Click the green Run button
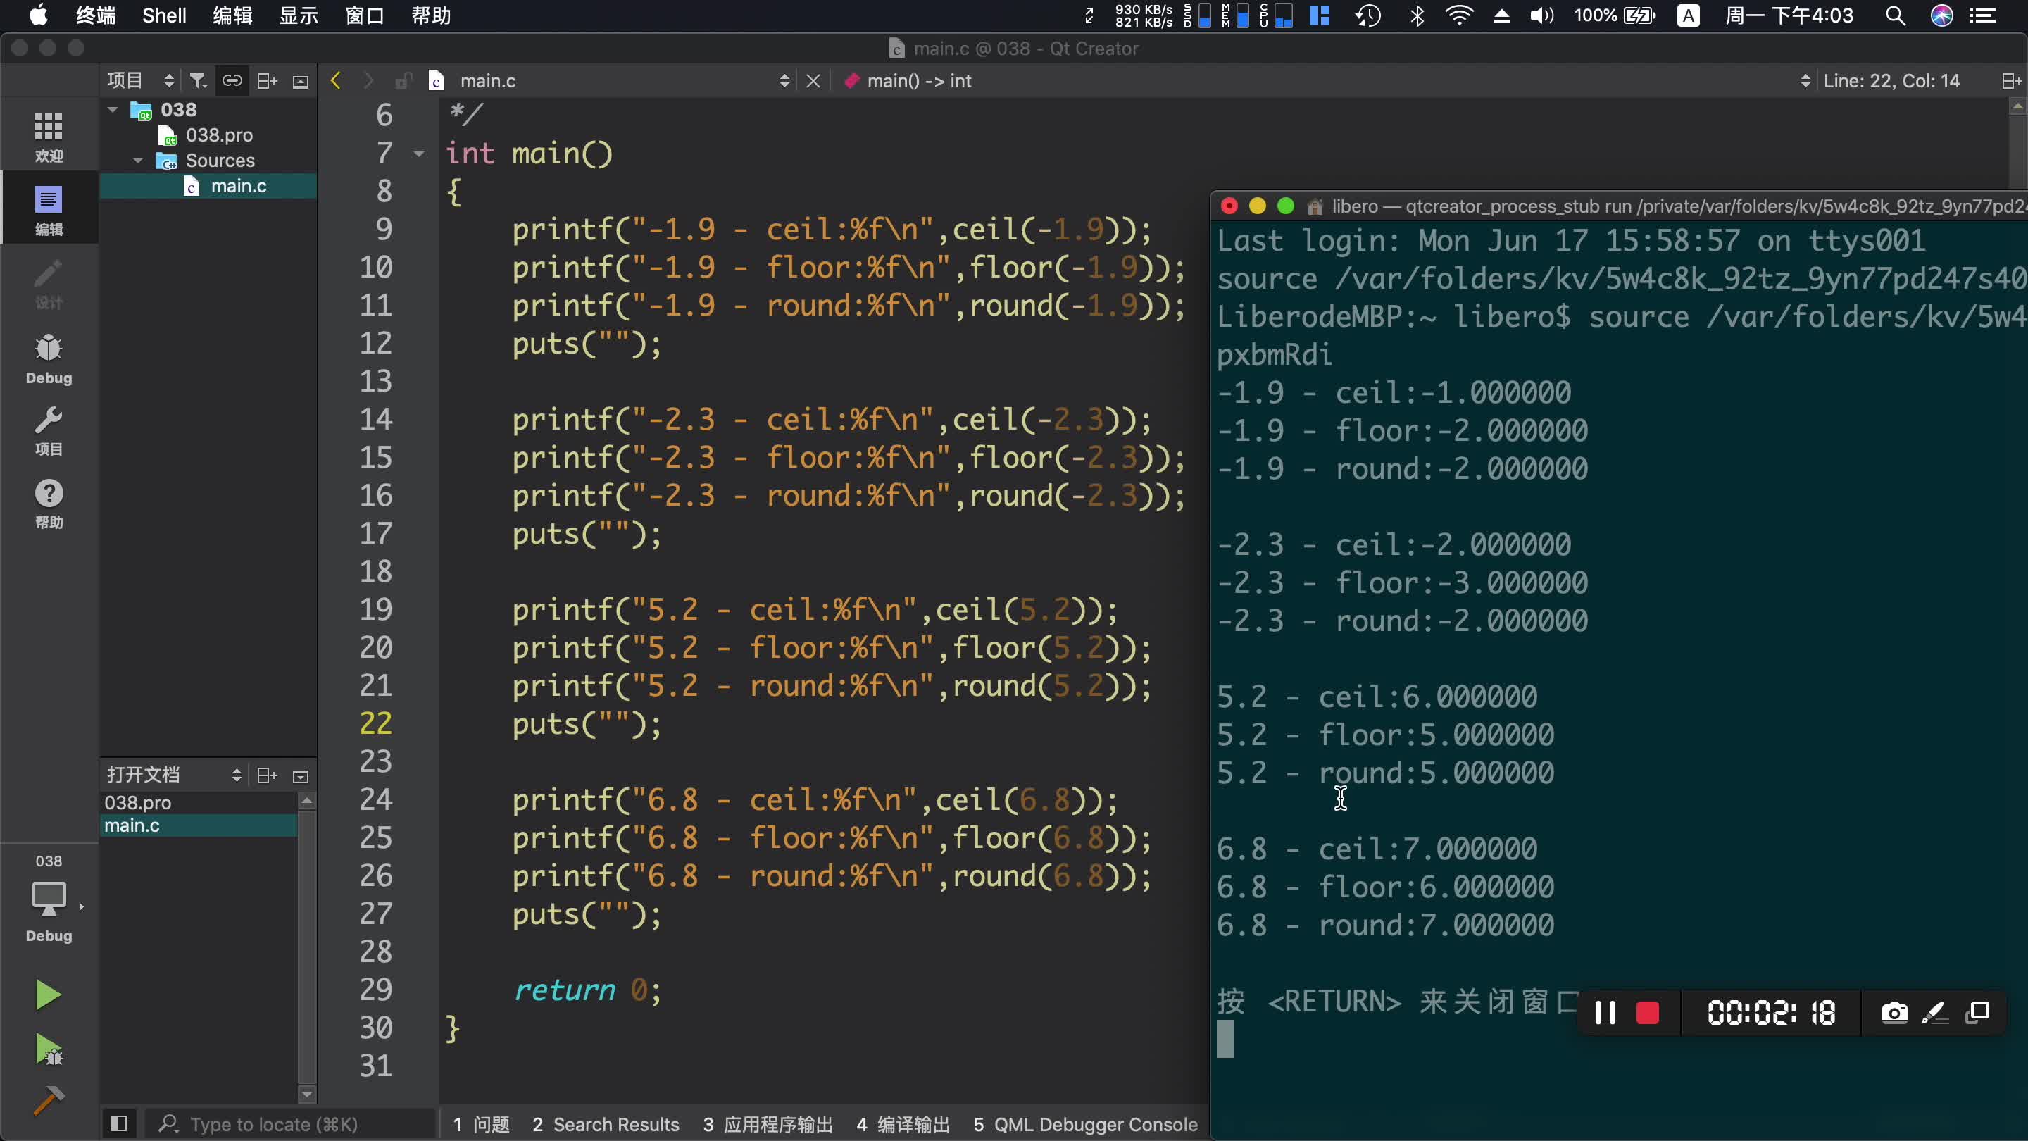The height and width of the screenshot is (1141, 2028). tap(47, 995)
